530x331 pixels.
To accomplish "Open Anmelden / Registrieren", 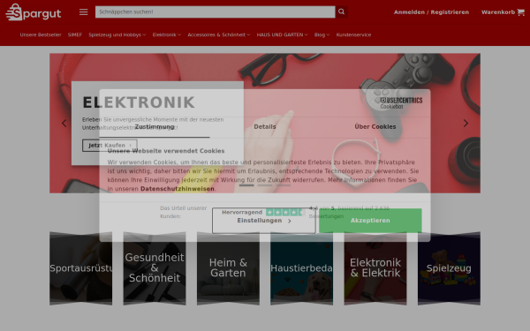I will pyautogui.click(x=431, y=12).
